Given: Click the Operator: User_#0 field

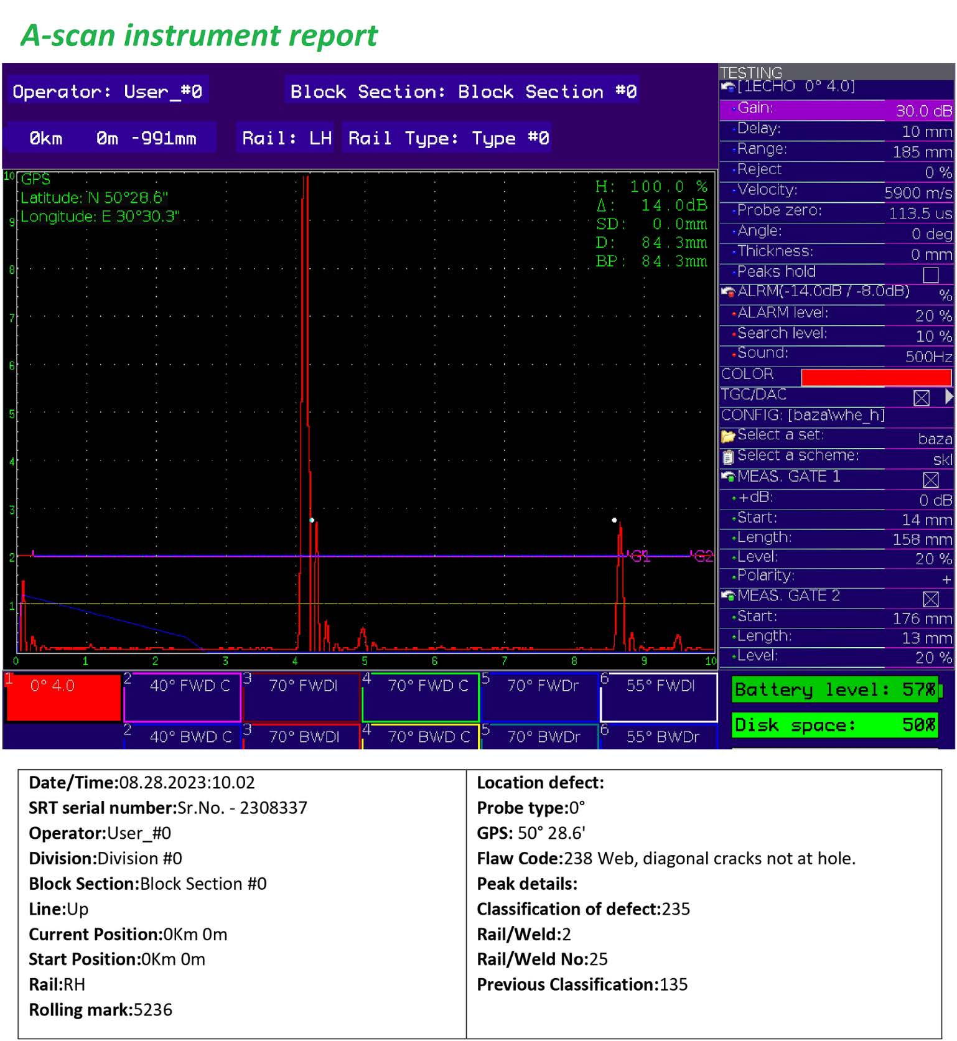Looking at the screenshot, I should (107, 92).
